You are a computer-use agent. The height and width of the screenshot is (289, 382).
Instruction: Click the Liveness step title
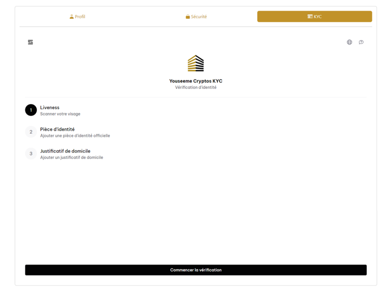[x=50, y=108]
